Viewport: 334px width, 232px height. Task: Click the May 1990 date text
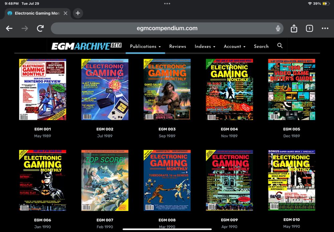click(x=292, y=226)
